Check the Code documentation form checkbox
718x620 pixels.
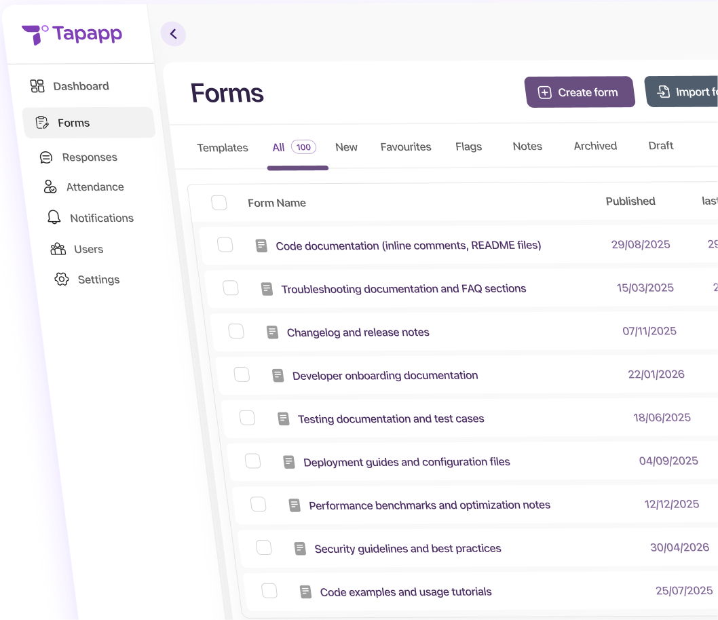225,245
